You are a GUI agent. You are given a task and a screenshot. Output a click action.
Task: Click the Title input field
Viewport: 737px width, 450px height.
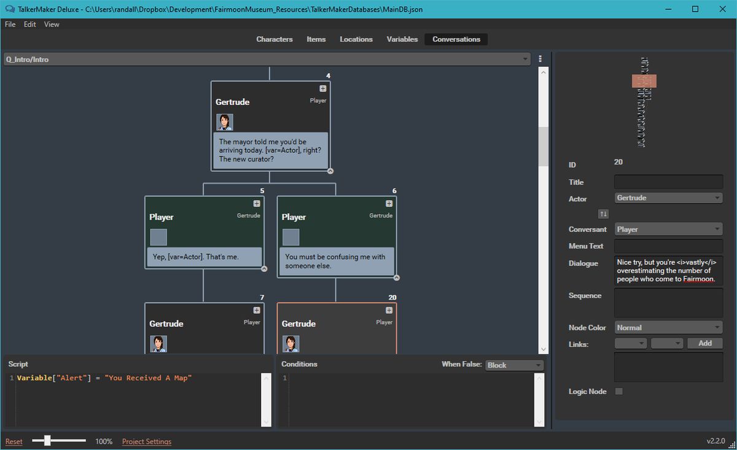(x=668, y=182)
